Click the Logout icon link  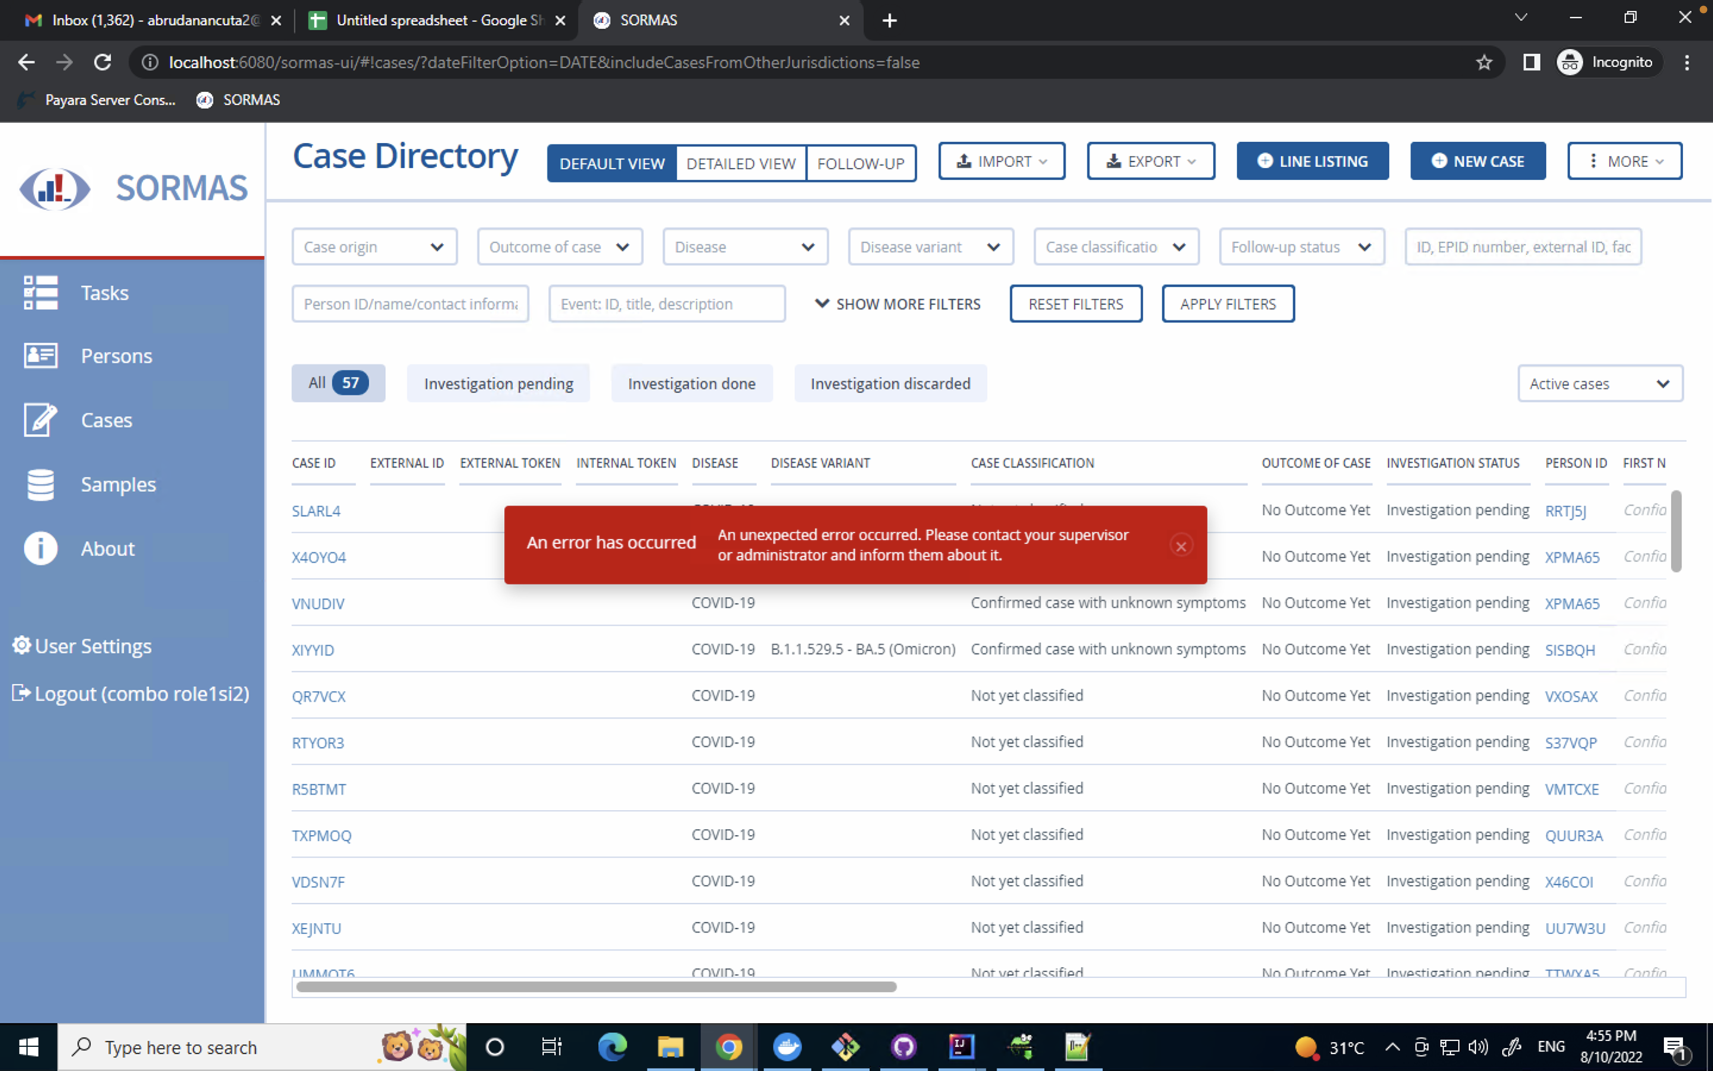click(x=22, y=693)
